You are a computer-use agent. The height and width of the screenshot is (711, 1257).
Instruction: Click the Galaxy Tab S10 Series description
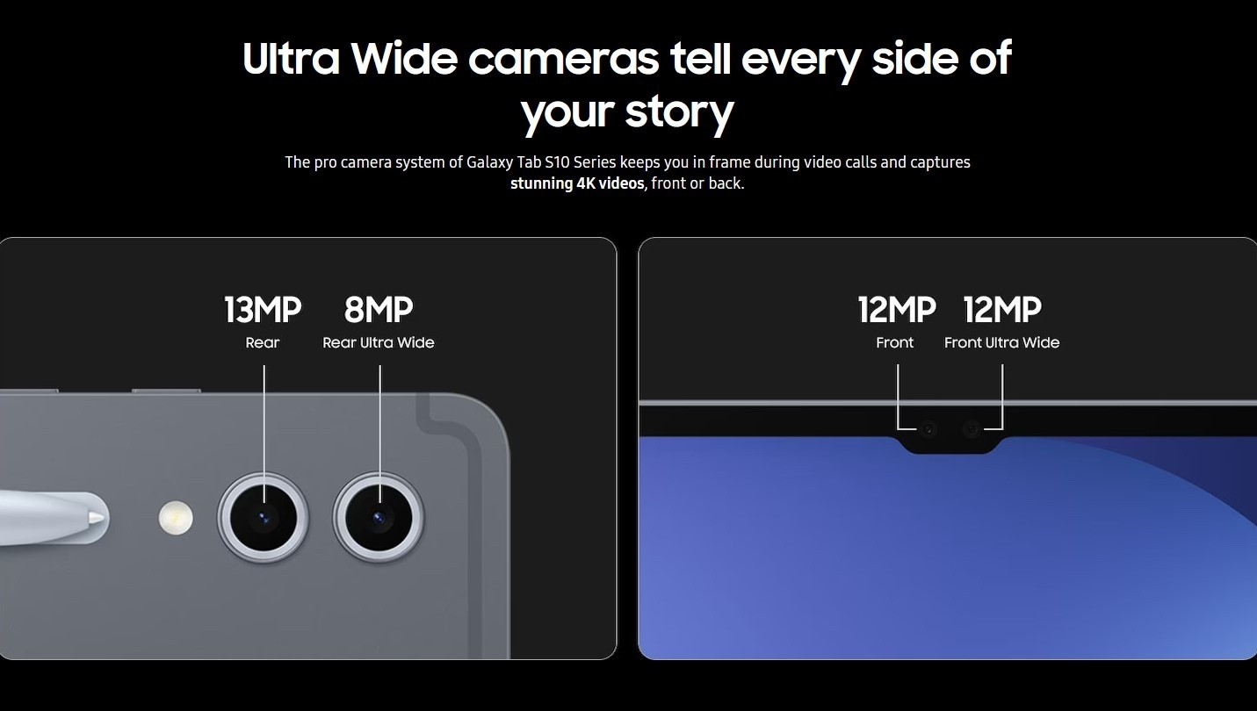[x=628, y=173]
